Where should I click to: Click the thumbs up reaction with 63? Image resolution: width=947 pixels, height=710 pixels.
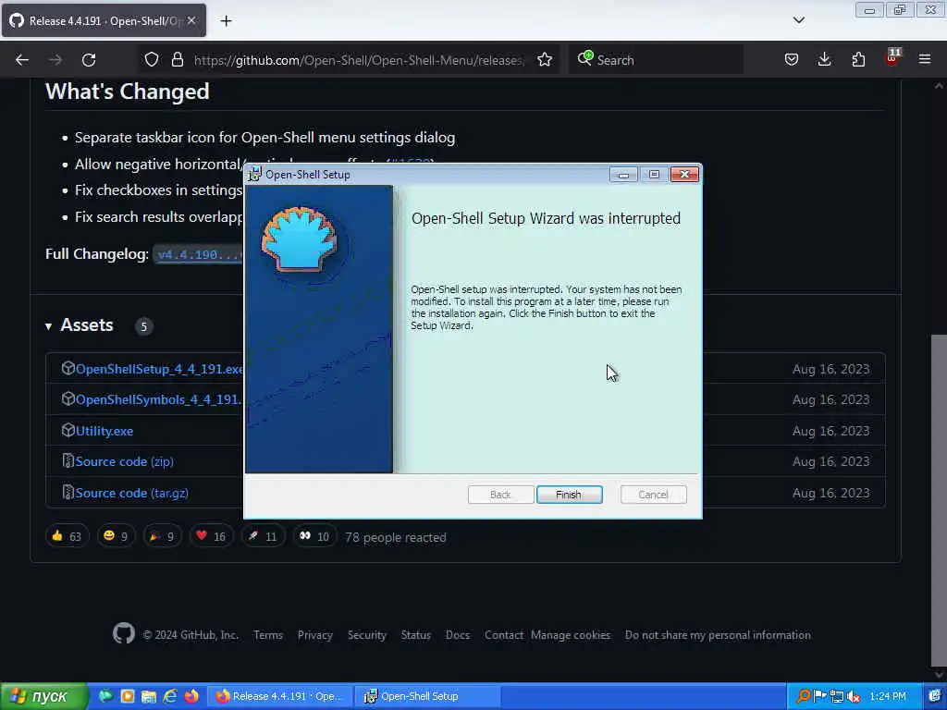coord(67,536)
